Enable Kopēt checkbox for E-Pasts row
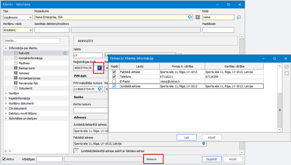The width and height of the screenshot is (291, 165). 114,81
